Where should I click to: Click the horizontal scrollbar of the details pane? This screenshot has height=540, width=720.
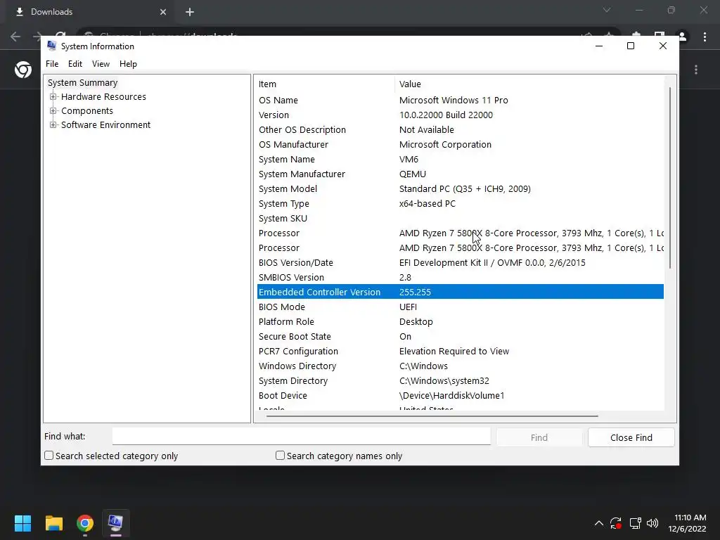pos(432,416)
